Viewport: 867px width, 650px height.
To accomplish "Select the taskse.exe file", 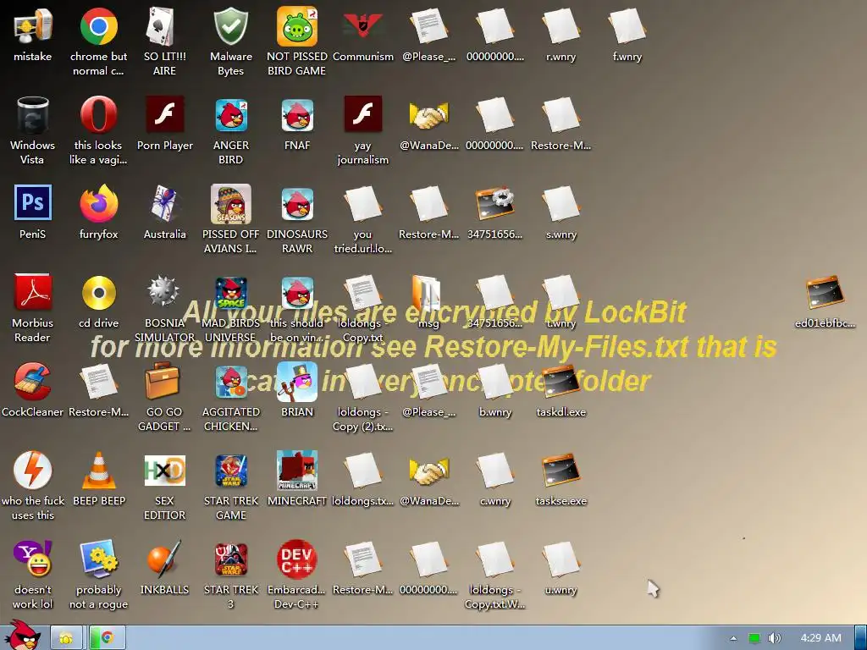I will [561, 470].
